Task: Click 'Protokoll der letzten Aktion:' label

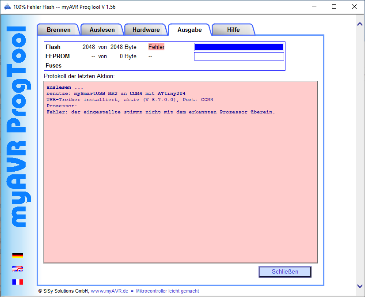Action: pyautogui.click(x=79, y=76)
